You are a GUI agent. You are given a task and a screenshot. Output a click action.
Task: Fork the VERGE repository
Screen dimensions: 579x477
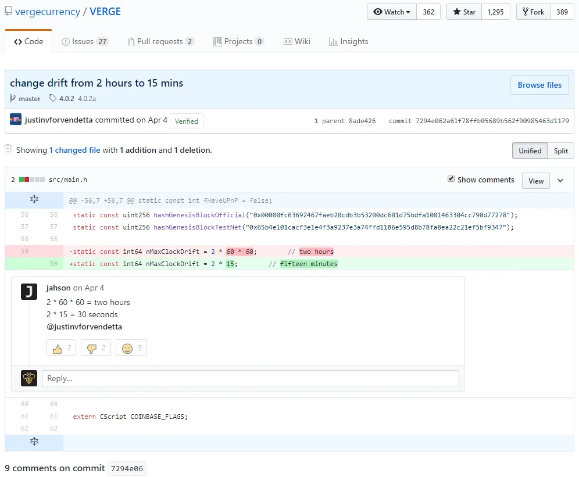click(x=533, y=12)
